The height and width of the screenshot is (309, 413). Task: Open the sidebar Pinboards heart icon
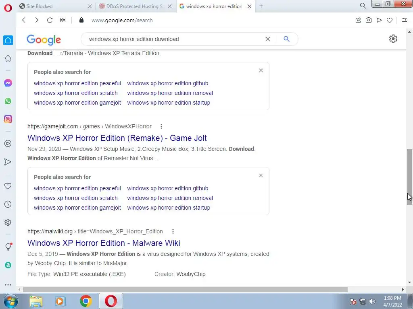(8, 186)
